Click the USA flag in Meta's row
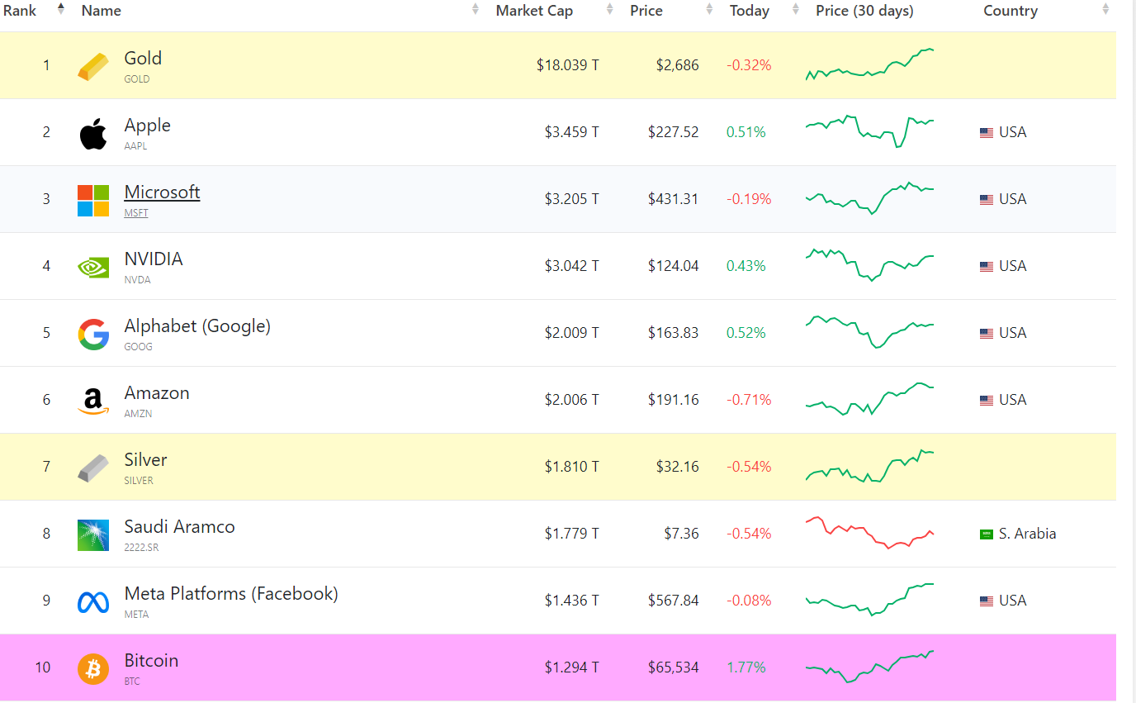This screenshot has height=703, width=1136. click(987, 601)
